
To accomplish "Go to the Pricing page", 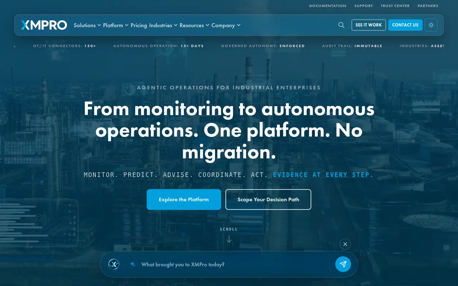I will coord(139,25).
